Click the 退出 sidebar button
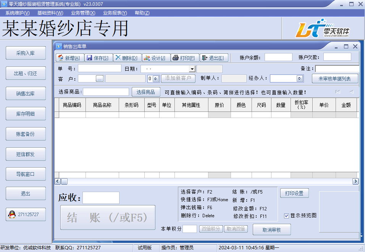Viewport: 365px width, 252px height. 26,194
